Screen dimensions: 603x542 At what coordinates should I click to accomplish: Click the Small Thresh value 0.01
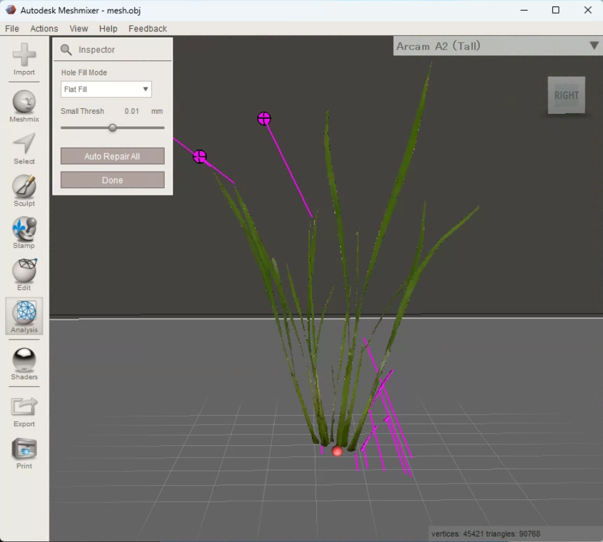pos(131,111)
